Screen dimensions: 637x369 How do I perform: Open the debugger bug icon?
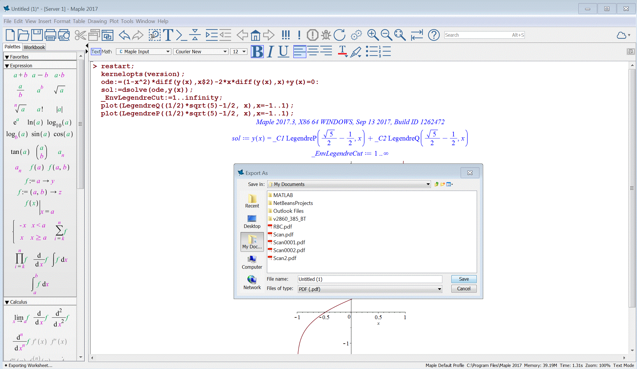coord(326,35)
